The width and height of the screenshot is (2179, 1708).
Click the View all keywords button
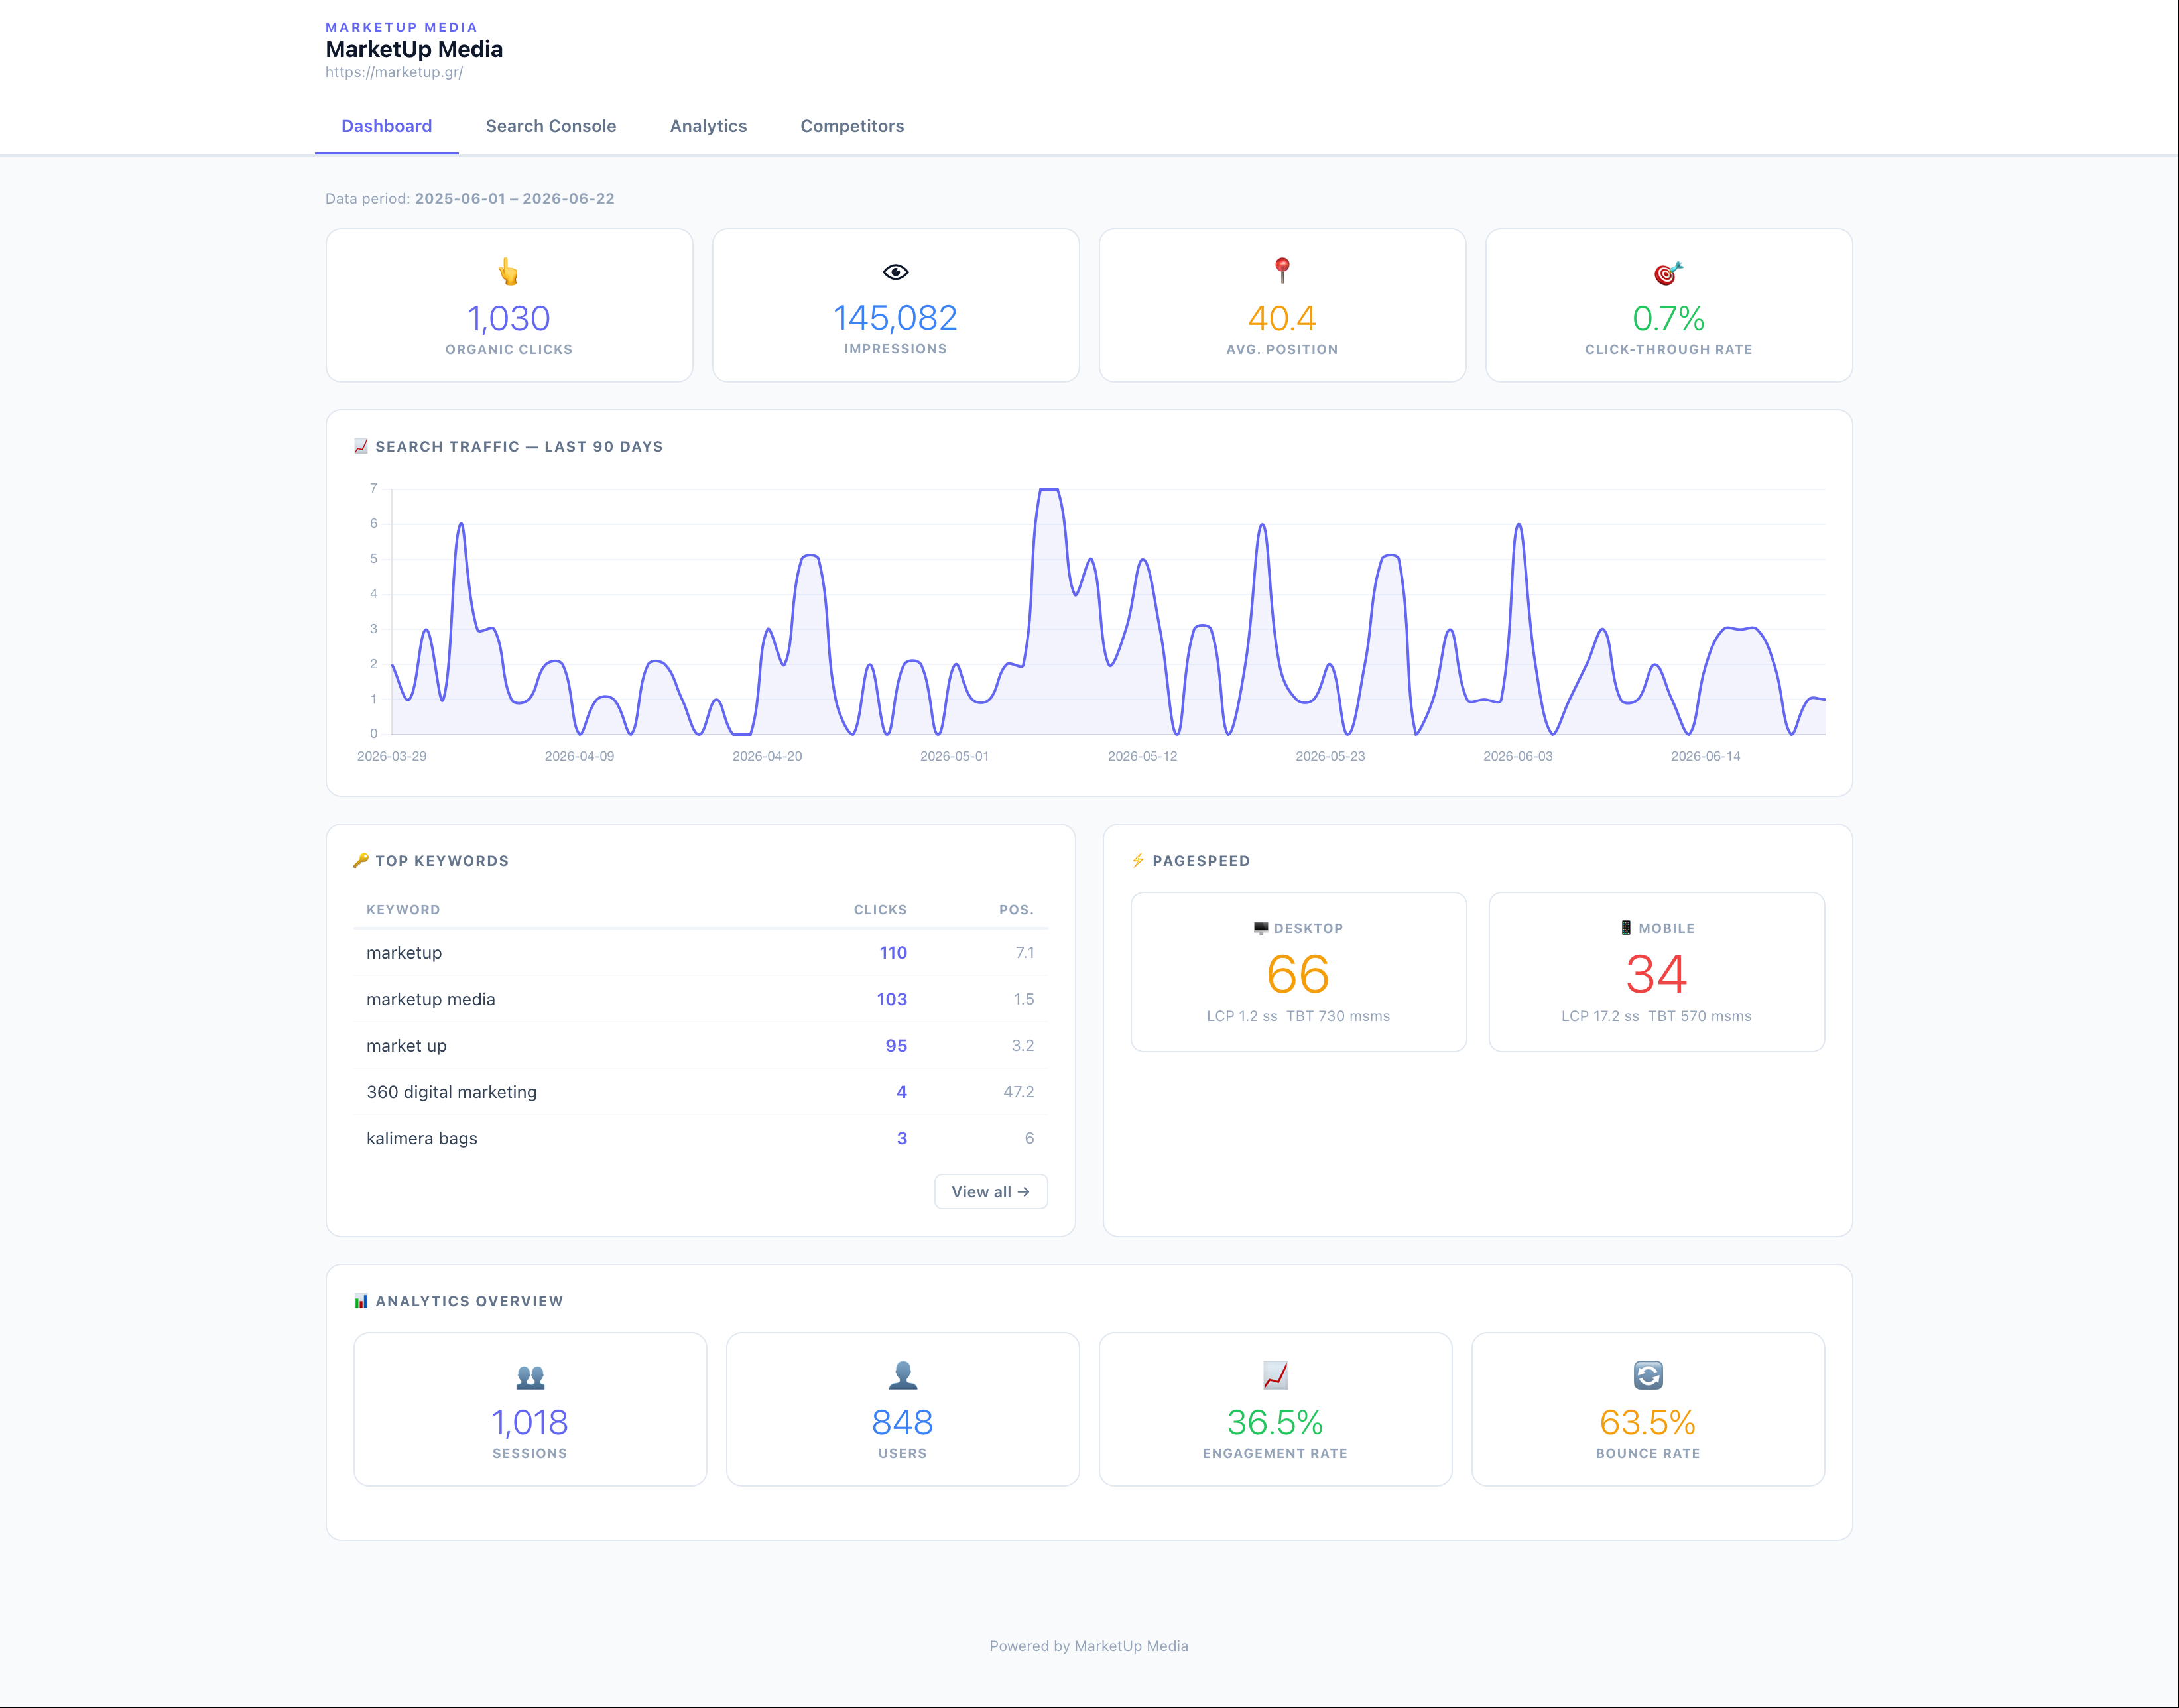pyautogui.click(x=991, y=1192)
